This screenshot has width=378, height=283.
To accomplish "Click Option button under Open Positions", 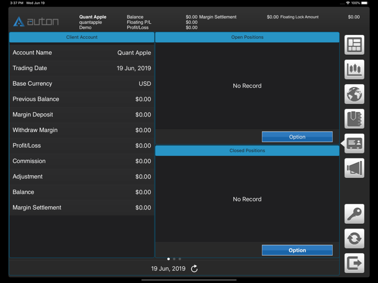I will (297, 137).
